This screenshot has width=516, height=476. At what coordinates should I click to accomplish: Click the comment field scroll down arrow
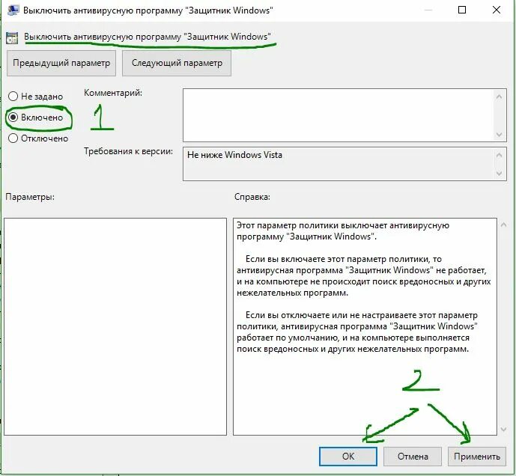(500, 135)
